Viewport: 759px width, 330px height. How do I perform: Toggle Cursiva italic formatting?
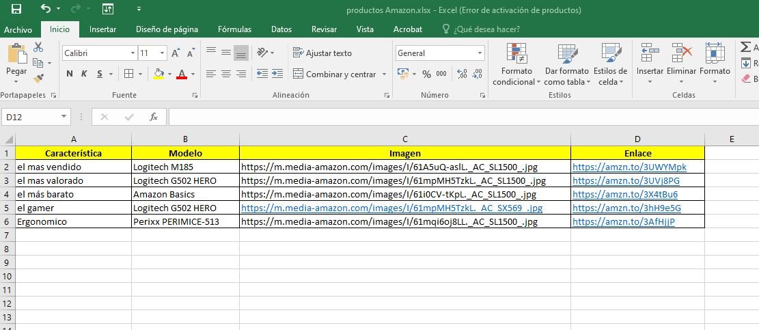(85, 74)
